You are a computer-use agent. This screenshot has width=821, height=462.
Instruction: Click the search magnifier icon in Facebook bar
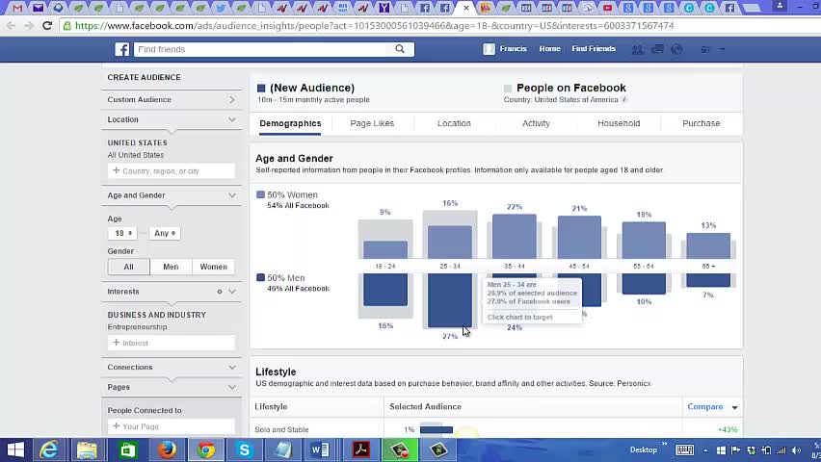click(400, 49)
